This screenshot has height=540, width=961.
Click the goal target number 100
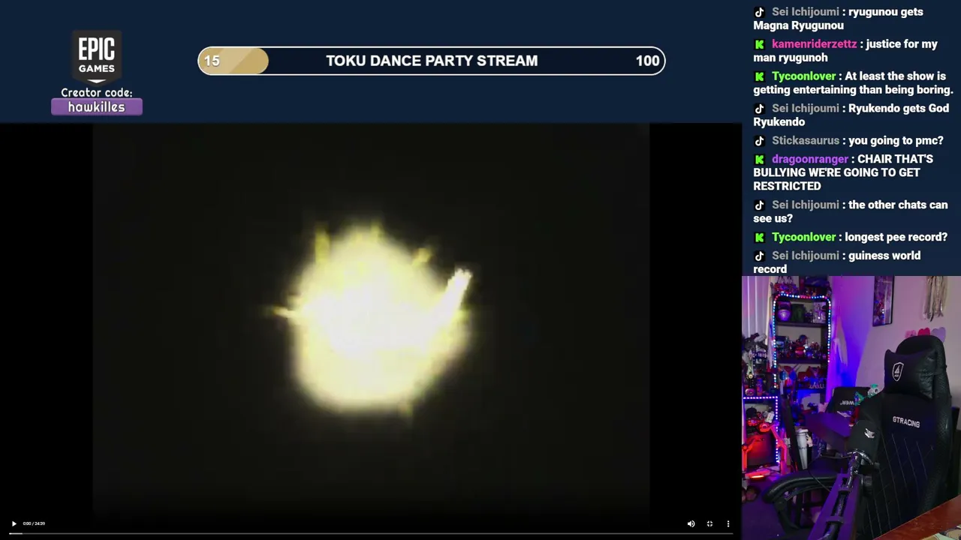coord(647,61)
